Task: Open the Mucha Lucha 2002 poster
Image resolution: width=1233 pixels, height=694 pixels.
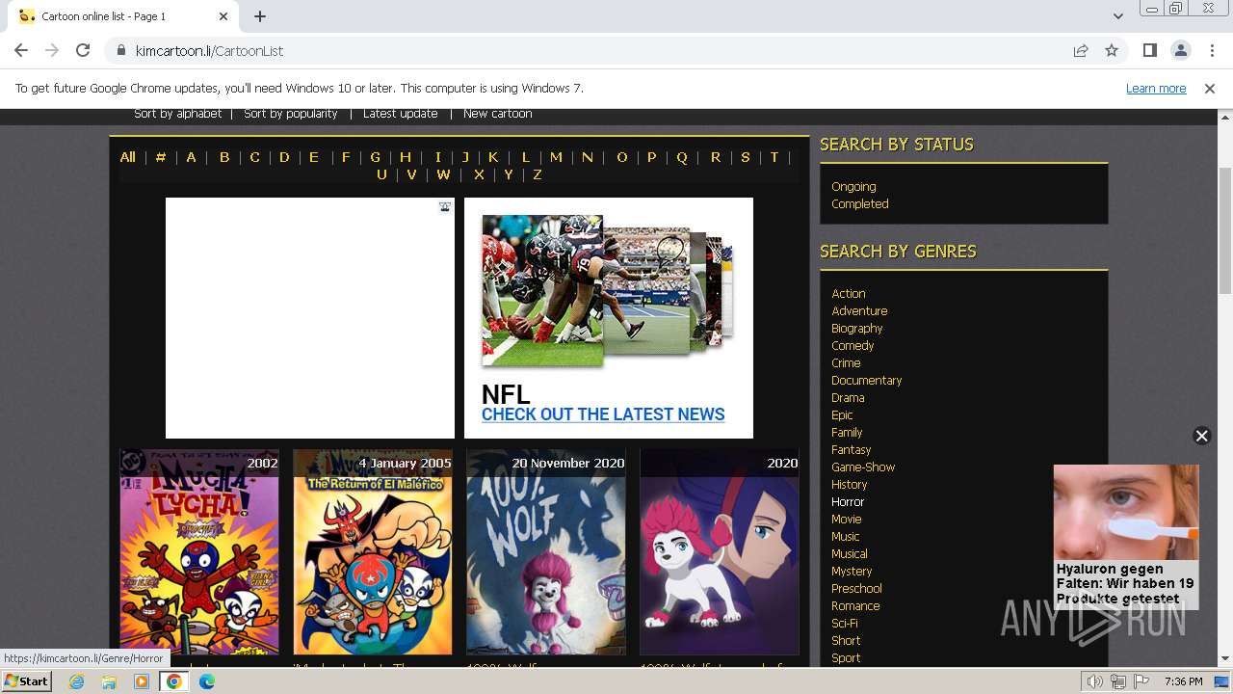Action: click(199, 552)
